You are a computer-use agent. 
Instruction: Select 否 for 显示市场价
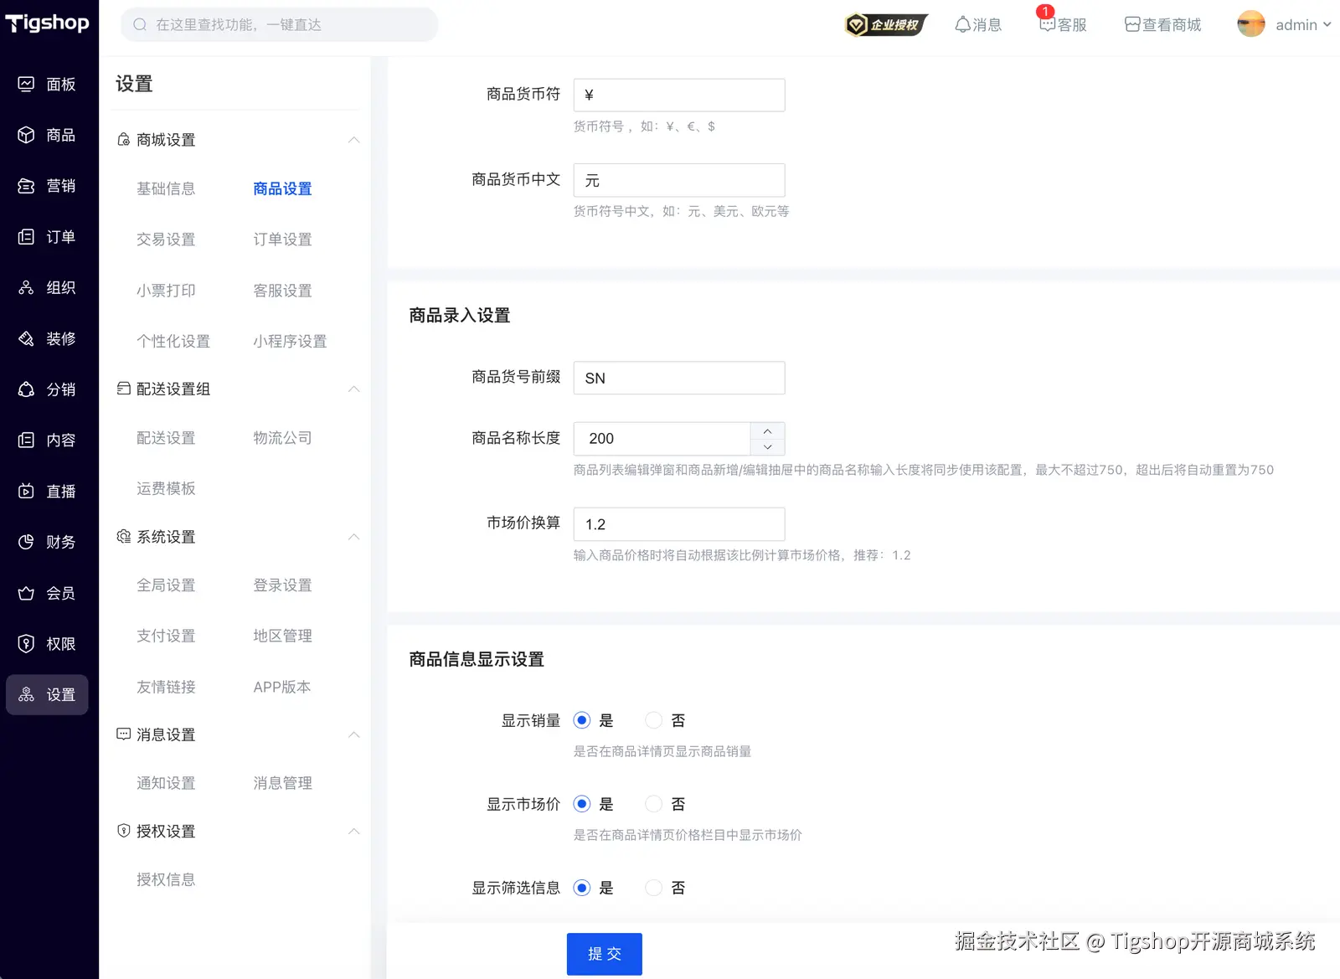(654, 804)
